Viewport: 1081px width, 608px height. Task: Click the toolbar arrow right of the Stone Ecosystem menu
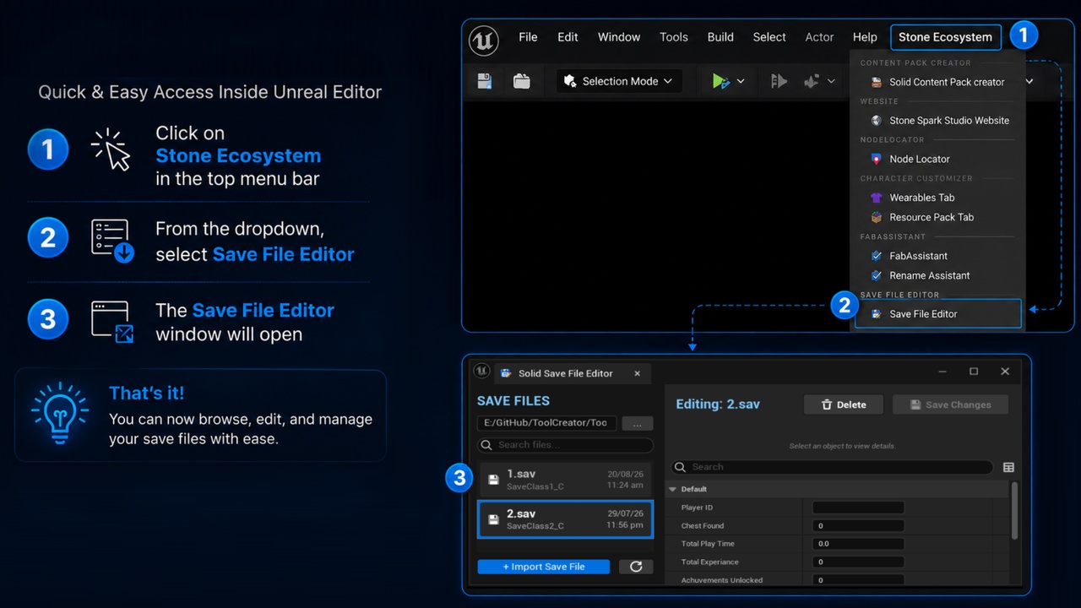(1029, 81)
